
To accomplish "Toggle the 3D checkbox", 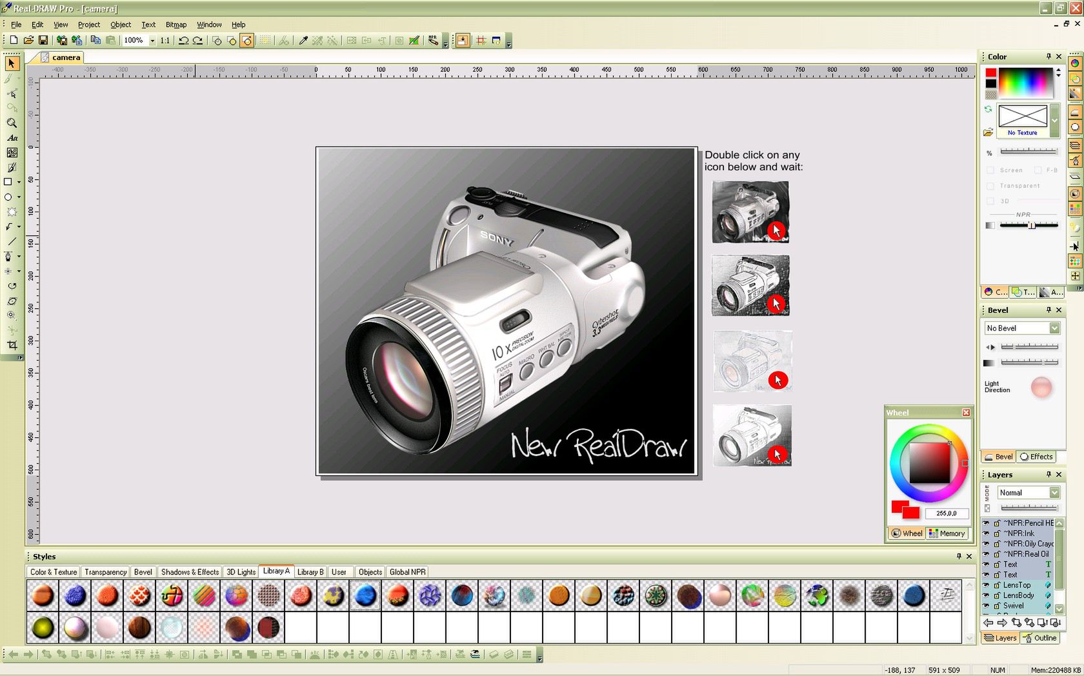I will 990,201.
